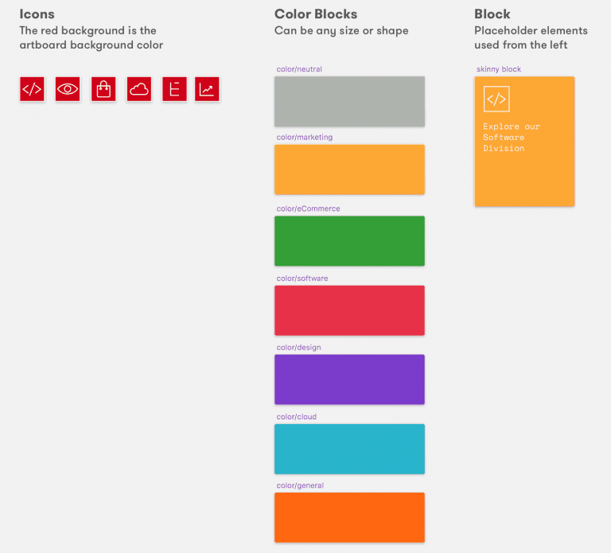Image resolution: width=611 pixels, height=553 pixels.
Task: Click "Explore our Software Division" text
Action: click(511, 138)
